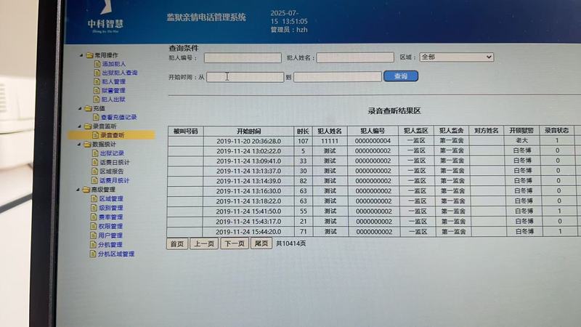
Task: Click the page icon beside 话费月统计
Action: click(94, 180)
